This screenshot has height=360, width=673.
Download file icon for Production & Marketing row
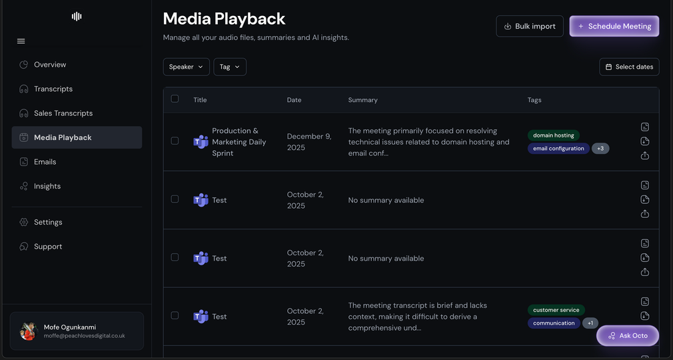645,141
